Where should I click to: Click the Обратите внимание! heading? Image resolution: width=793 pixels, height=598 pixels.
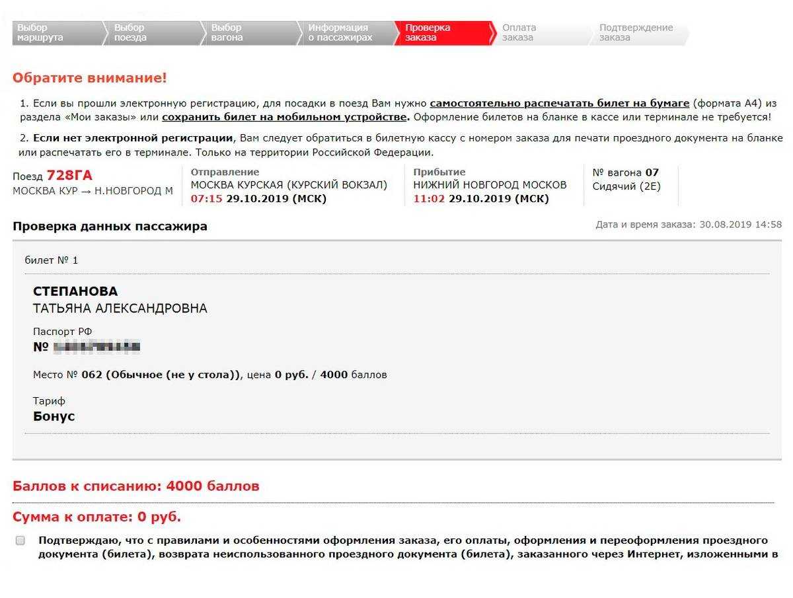(x=90, y=78)
